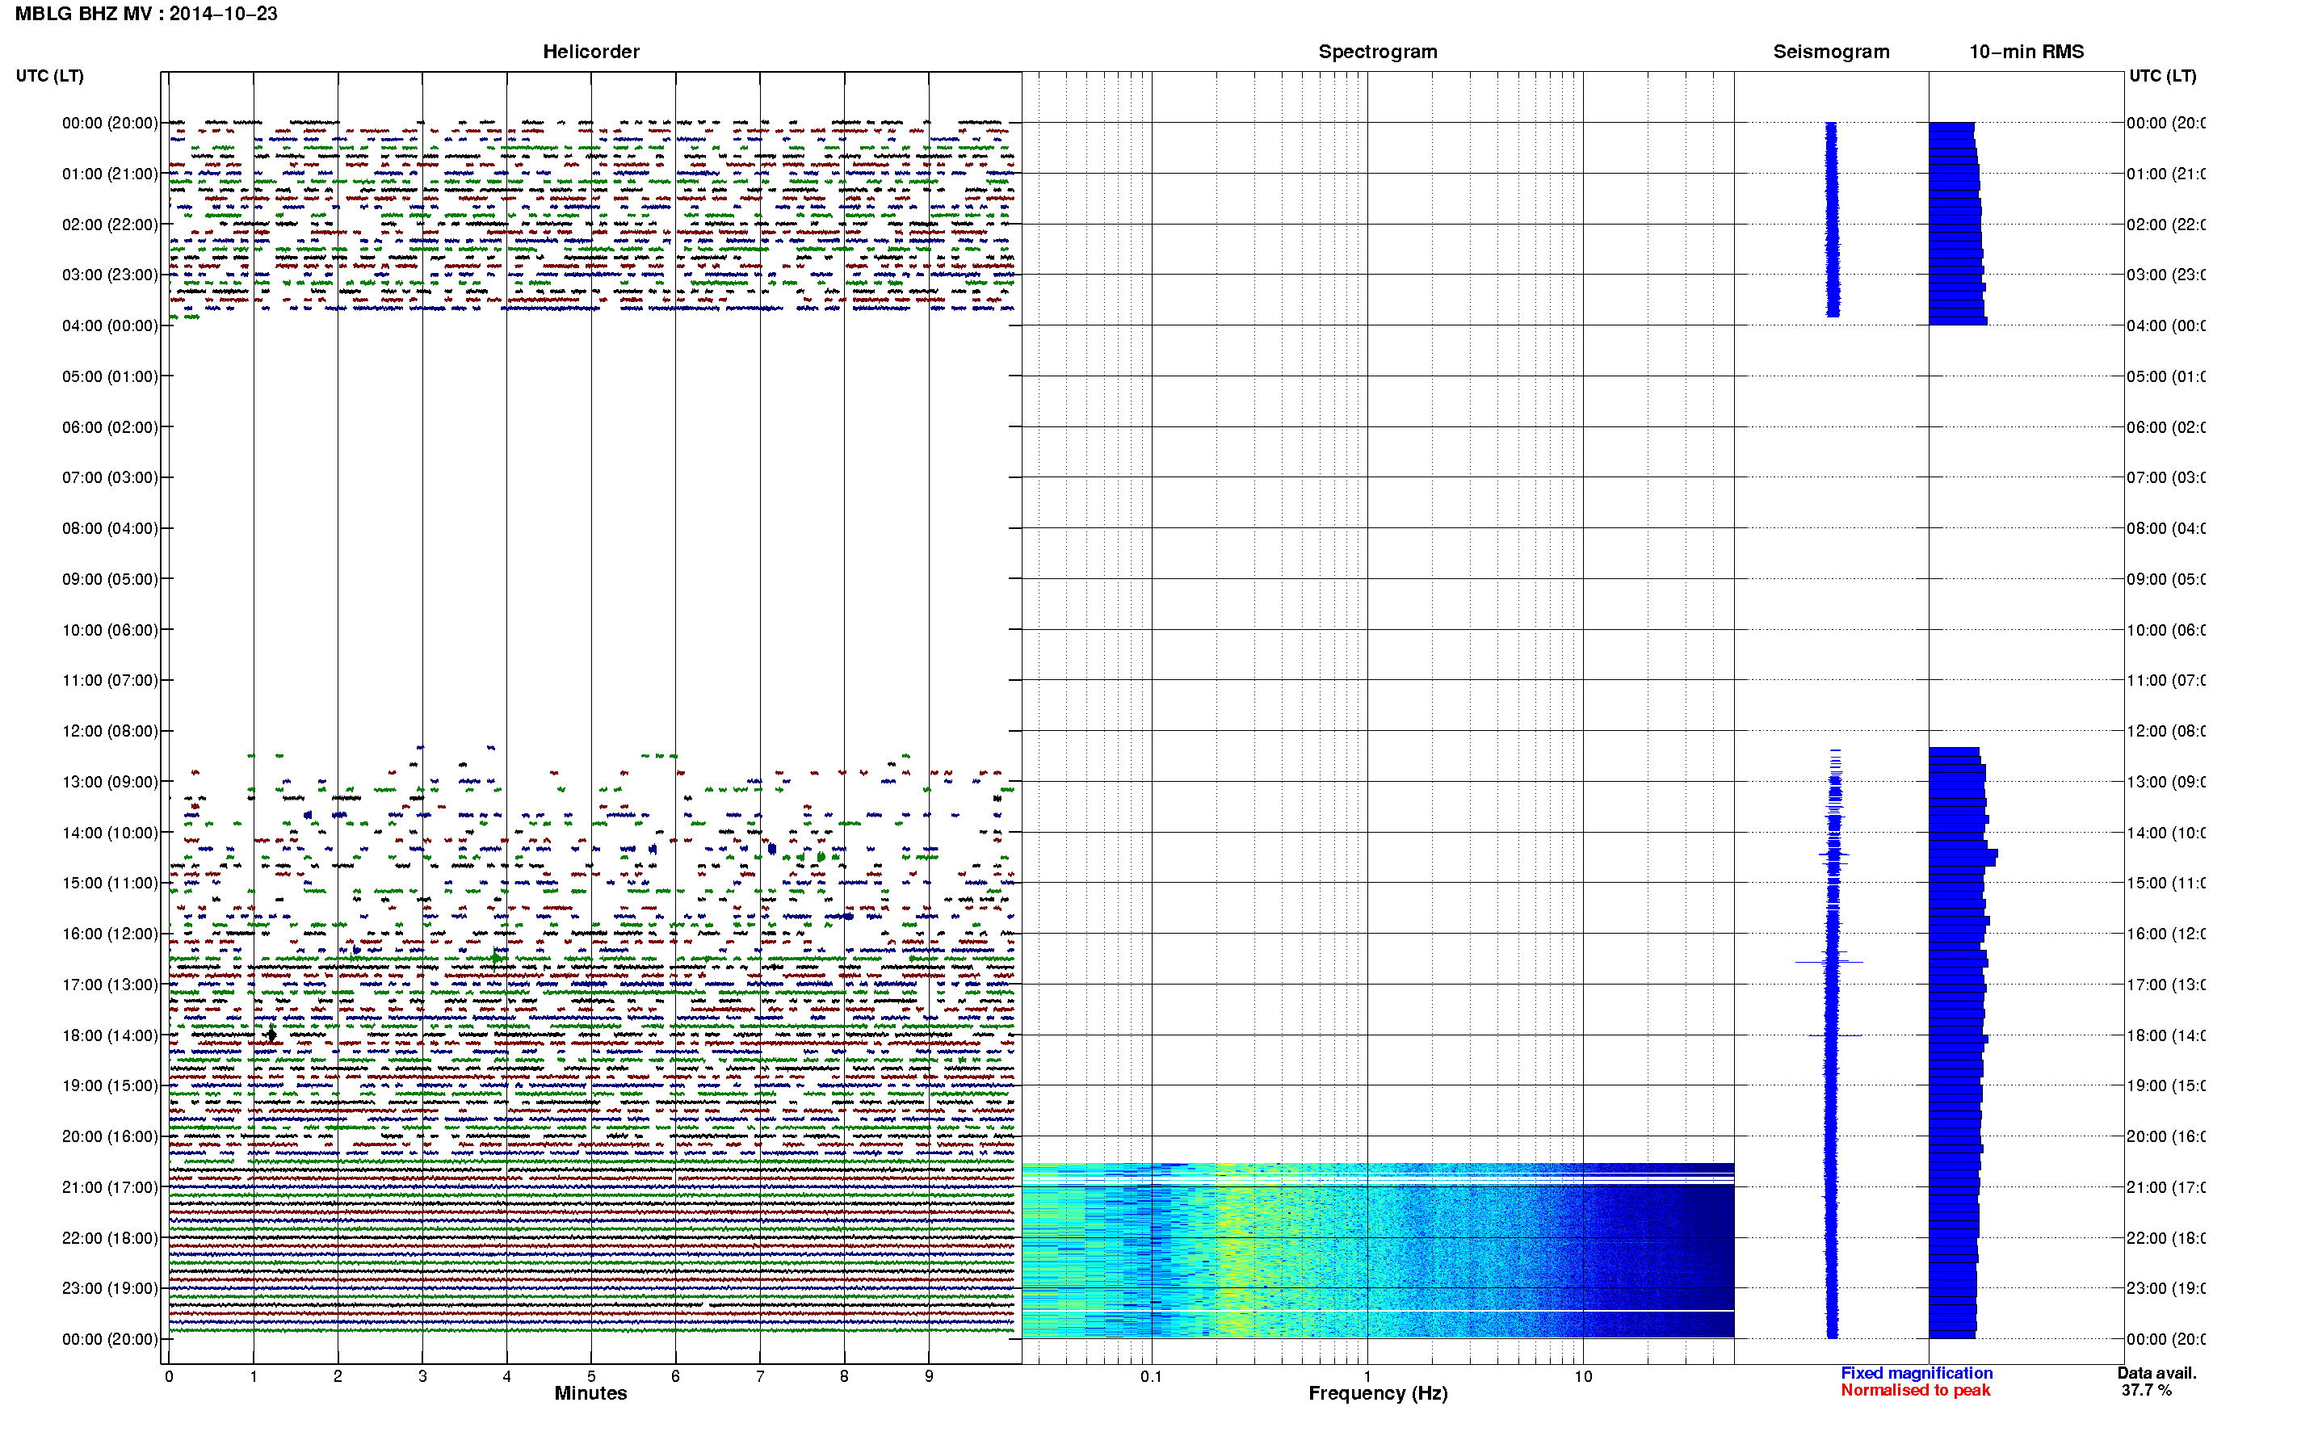Click the 'Fixed magnification' legend text
The width and height of the screenshot is (2297, 1436).
click(1917, 1373)
